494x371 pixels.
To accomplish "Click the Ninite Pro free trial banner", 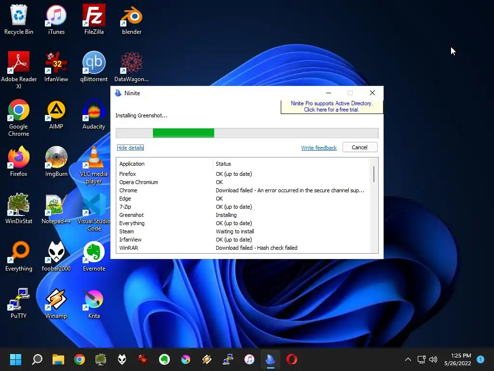I will (332, 107).
